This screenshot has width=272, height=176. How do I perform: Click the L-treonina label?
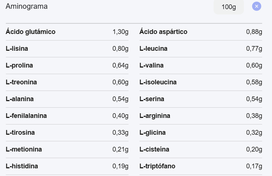[x=21, y=82]
